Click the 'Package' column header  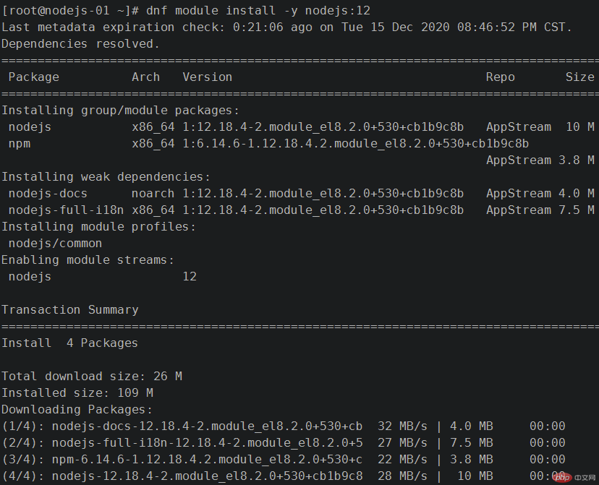(33, 77)
